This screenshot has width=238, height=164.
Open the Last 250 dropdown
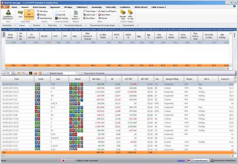click(x=13, y=73)
